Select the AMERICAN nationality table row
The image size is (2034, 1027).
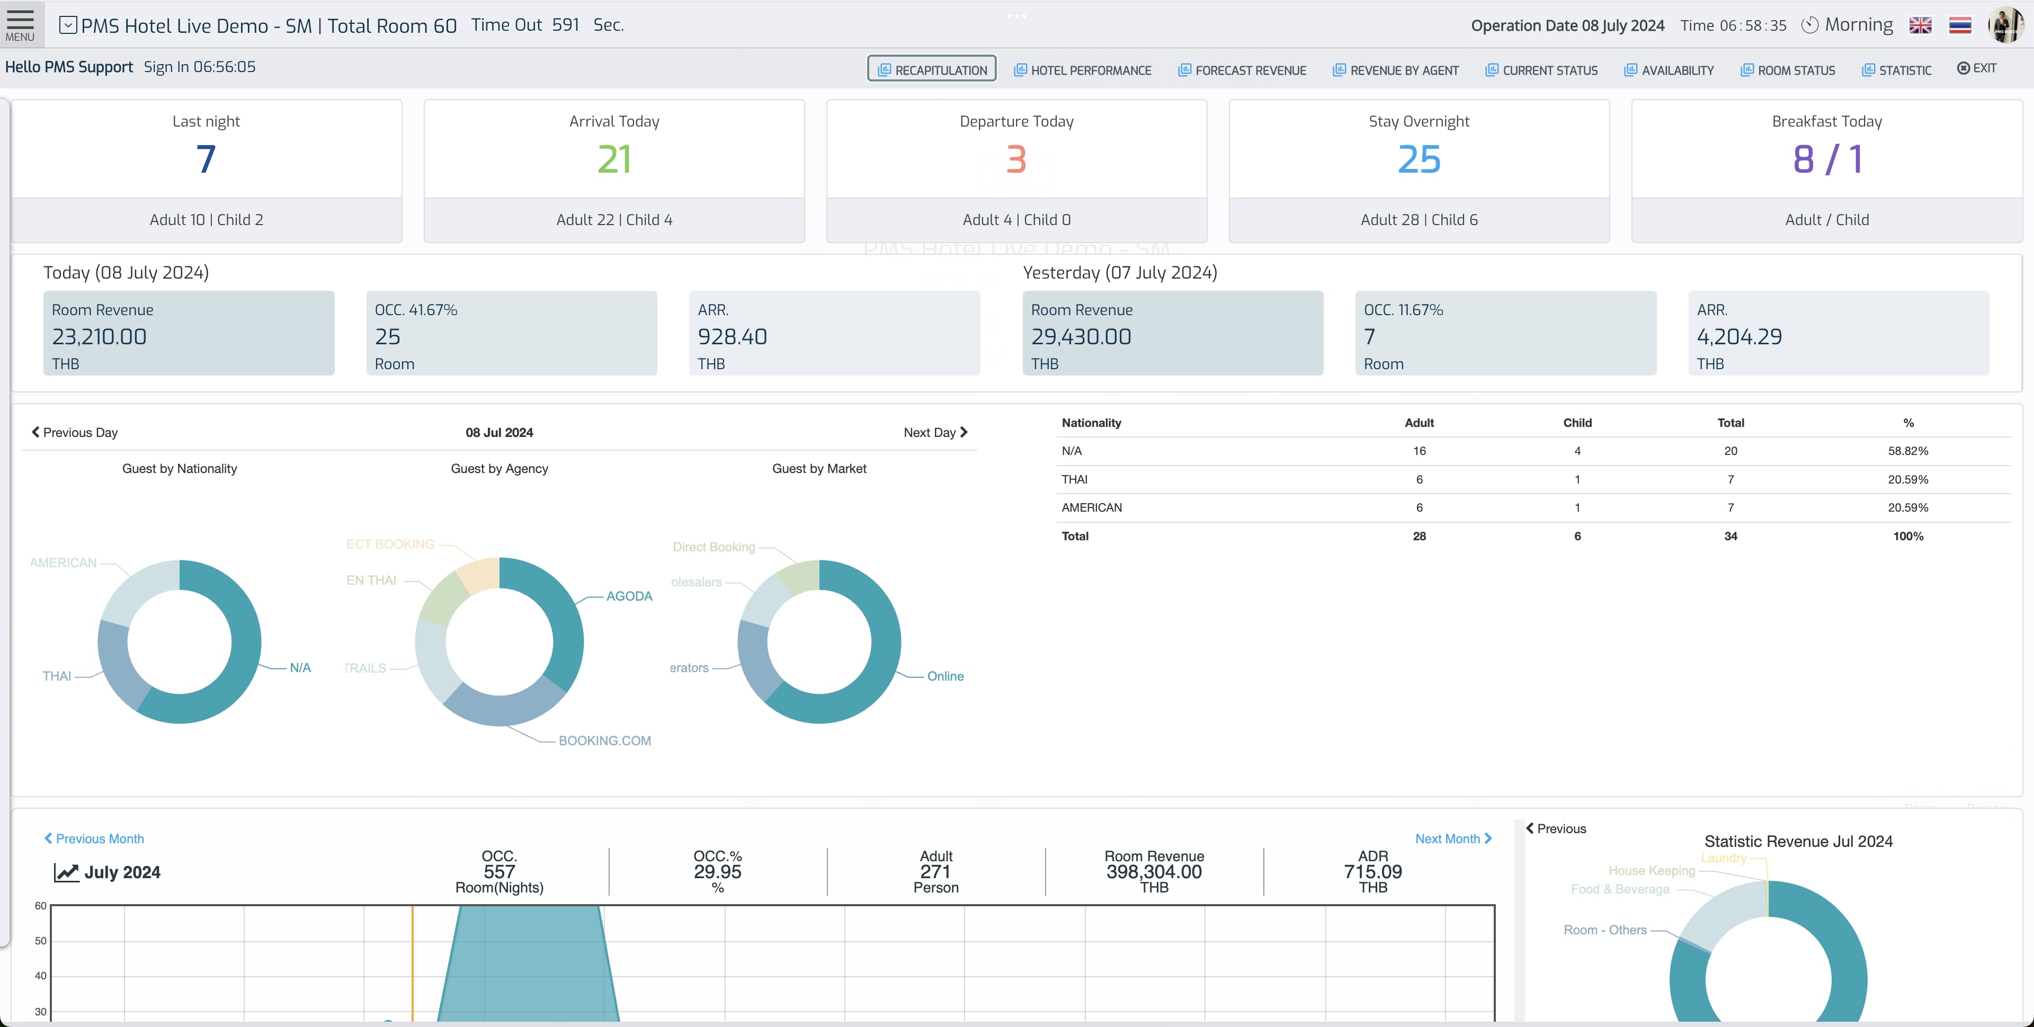pos(1533,507)
